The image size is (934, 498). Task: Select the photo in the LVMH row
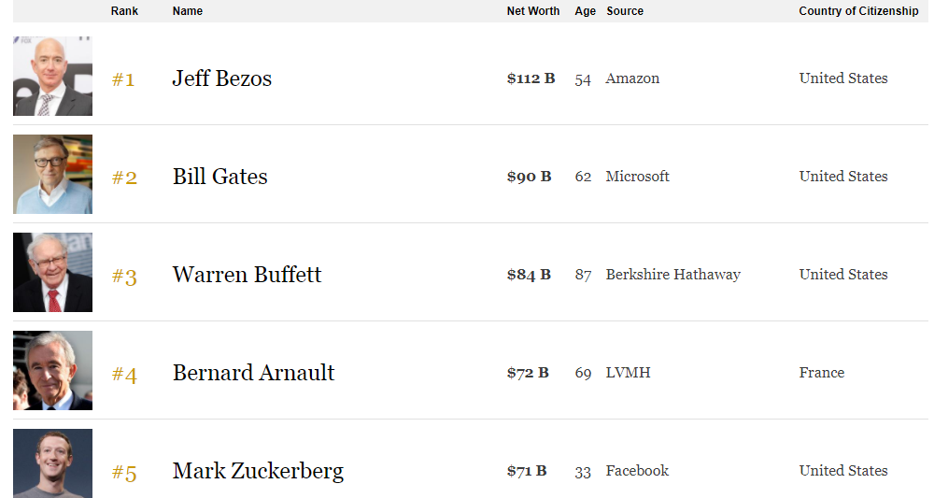pyautogui.click(x=52, y=371)
